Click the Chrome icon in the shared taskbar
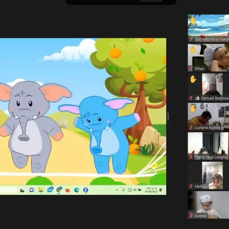 click(x=59, y=190)
